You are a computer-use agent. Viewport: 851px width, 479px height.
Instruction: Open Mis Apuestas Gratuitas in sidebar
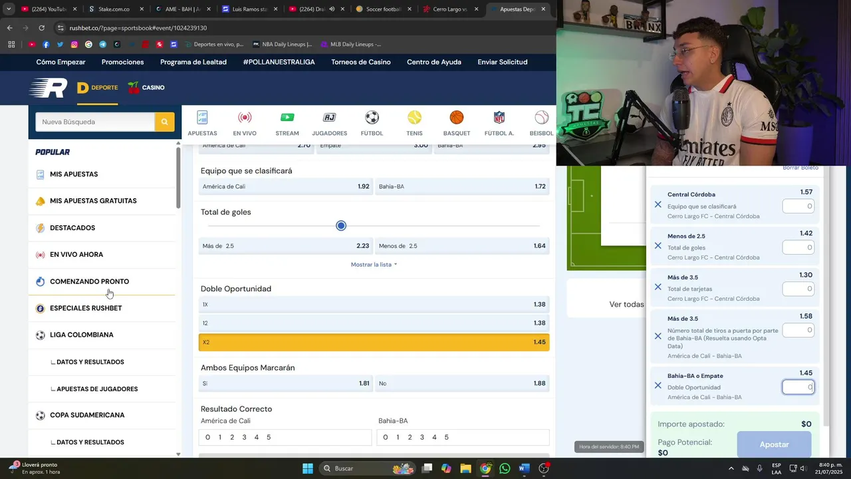coord(93,201)
